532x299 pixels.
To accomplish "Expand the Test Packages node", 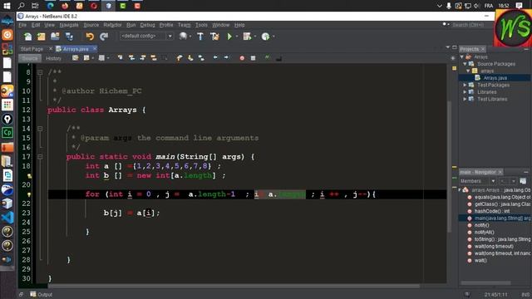I will click(x=465, y=85).
